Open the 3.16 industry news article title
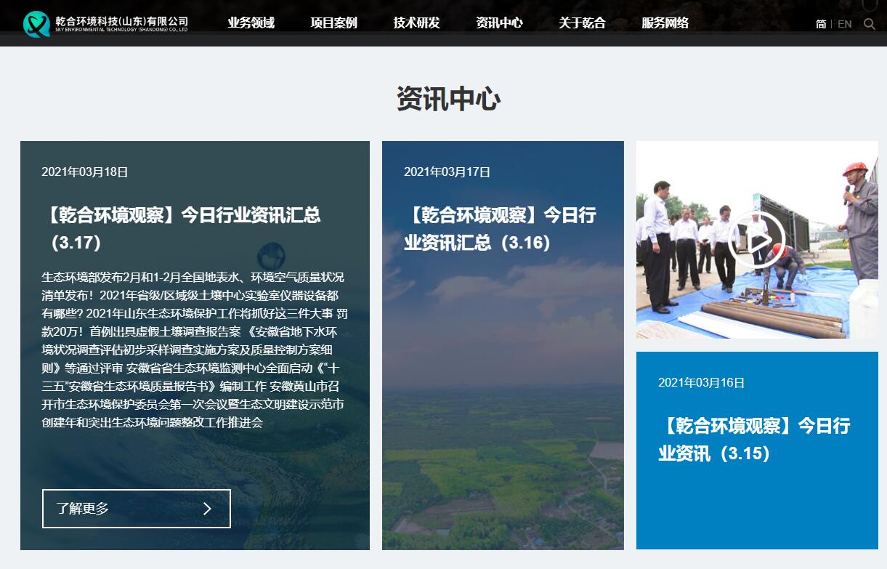Screen dimensions: 887x569 pos(500,228)
